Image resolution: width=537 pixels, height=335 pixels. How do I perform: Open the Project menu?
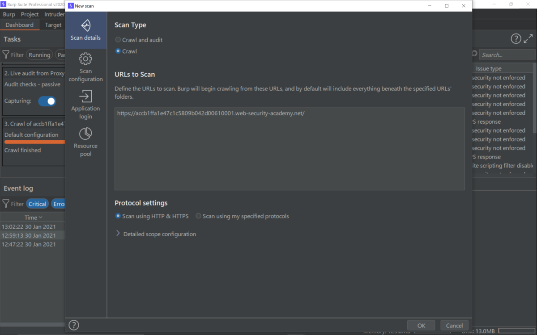click(x=30, y=14)
